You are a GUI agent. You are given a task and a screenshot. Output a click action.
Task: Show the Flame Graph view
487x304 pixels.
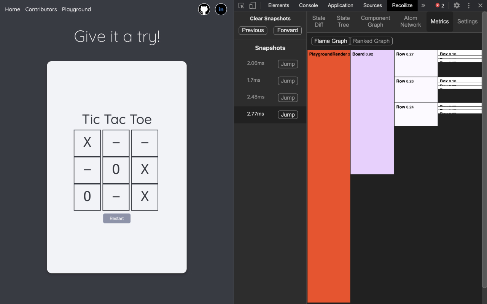point(331,41)
